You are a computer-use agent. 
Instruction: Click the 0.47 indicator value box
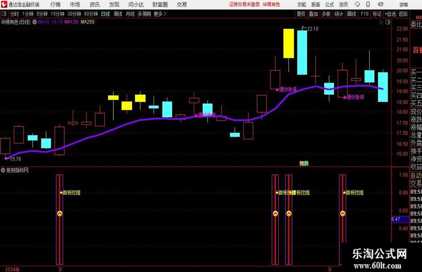(x=400, y=219)
